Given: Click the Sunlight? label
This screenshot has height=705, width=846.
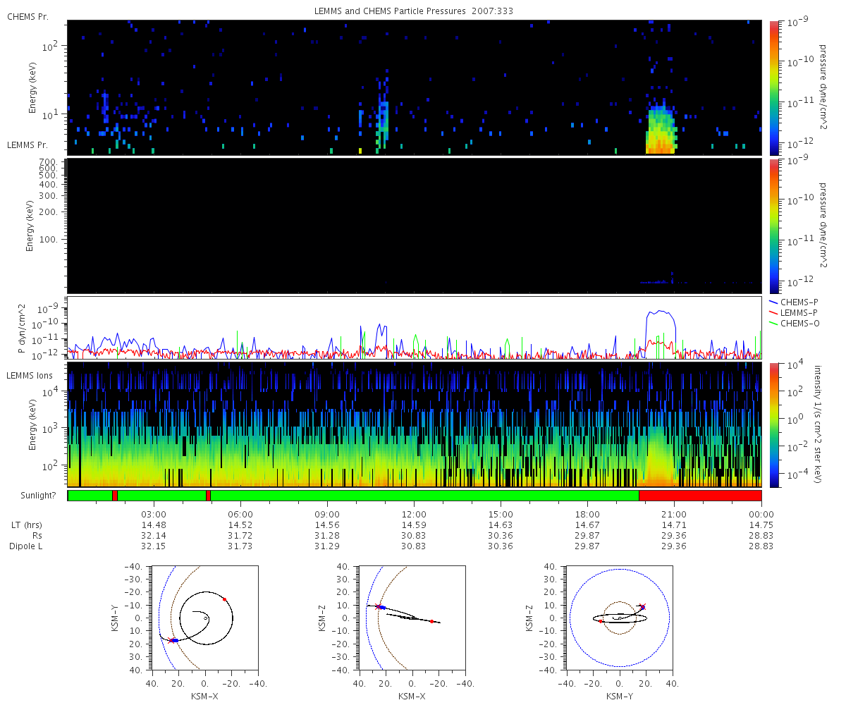Looking at the screenshot, I should 35,496.
